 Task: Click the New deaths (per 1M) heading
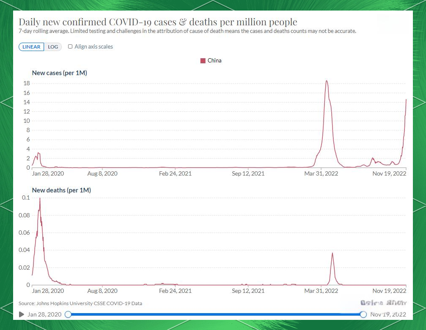61,190
